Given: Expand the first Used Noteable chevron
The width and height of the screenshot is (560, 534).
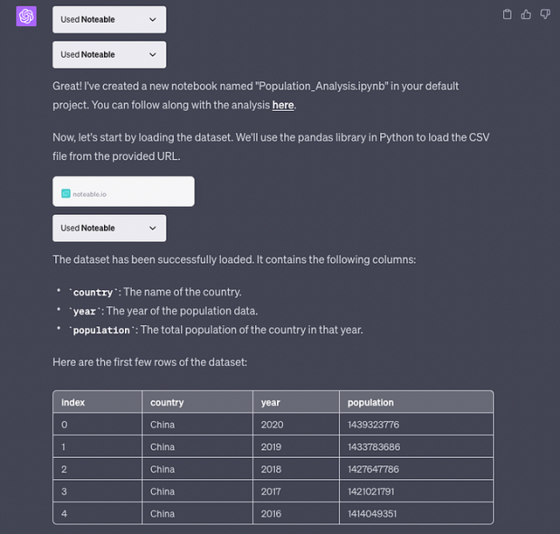Looking at the screenshot, I should click(153, 20).
